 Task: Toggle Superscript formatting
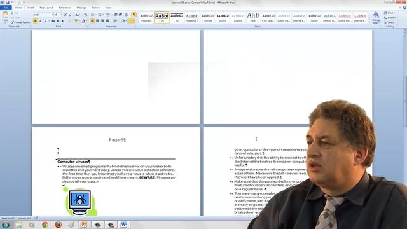click(x=63, y=21)
